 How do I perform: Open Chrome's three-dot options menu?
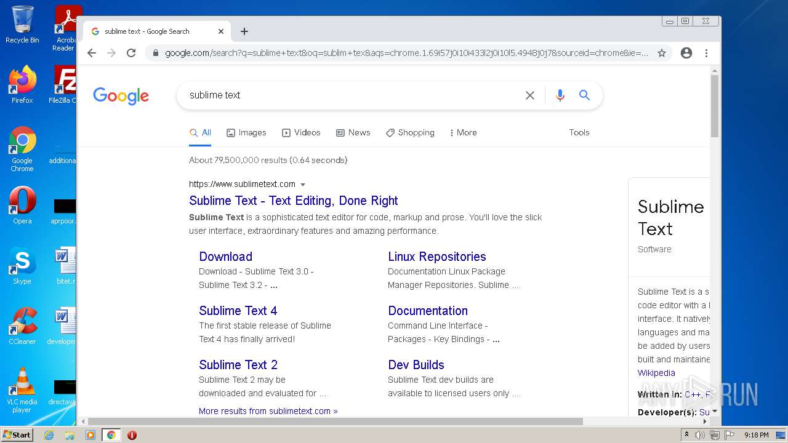[x=707, y=53]
